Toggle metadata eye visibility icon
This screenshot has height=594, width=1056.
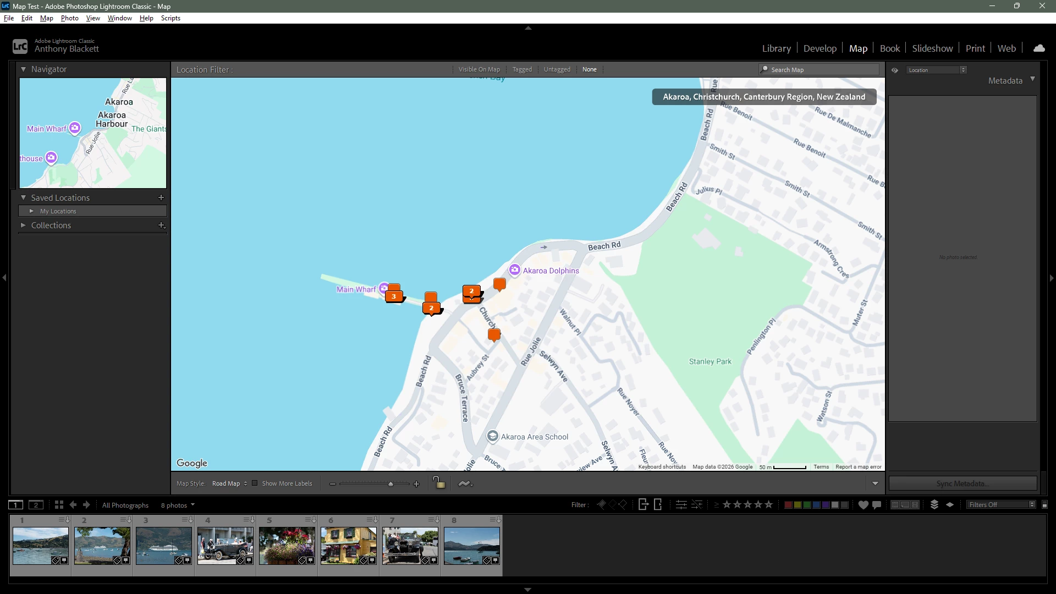895,70
